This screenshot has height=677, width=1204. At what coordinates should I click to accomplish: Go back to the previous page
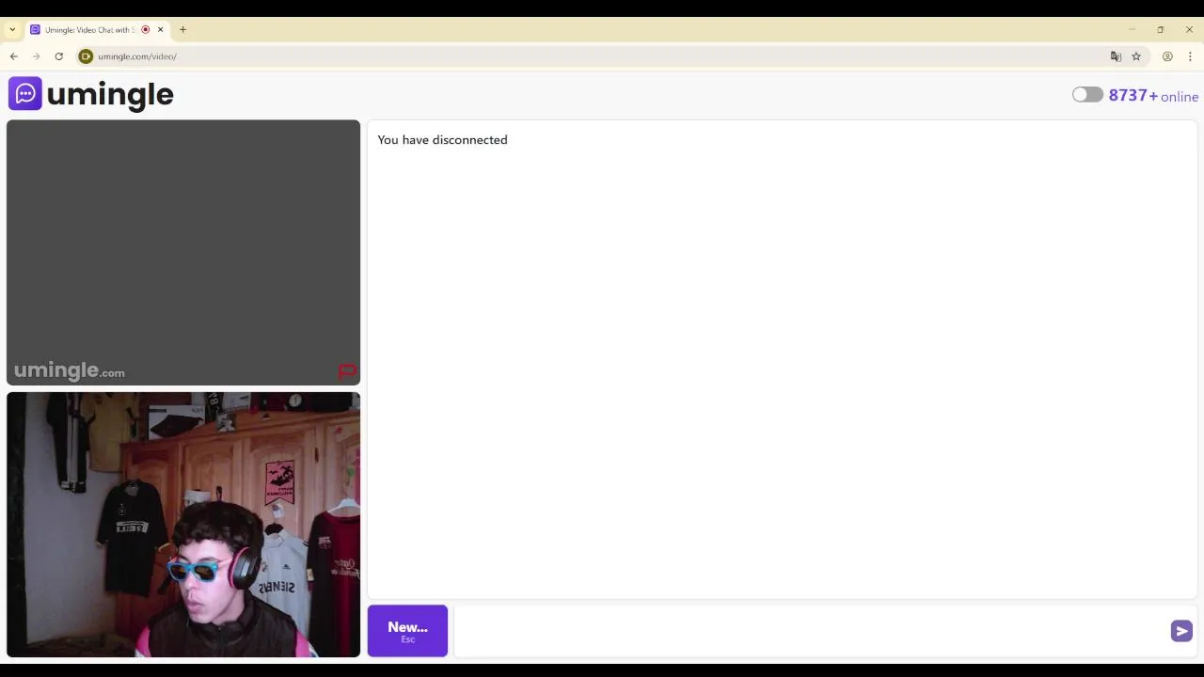(14, 56)
